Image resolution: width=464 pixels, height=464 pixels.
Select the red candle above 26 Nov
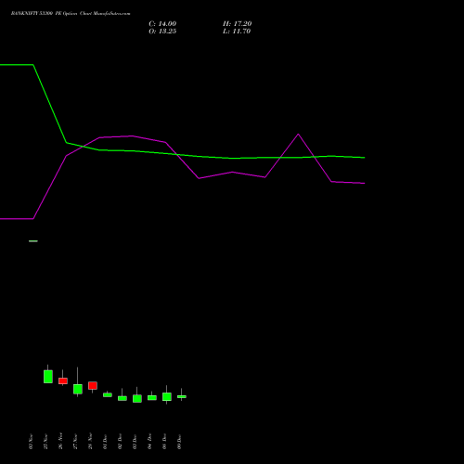[x=63, y=380]
